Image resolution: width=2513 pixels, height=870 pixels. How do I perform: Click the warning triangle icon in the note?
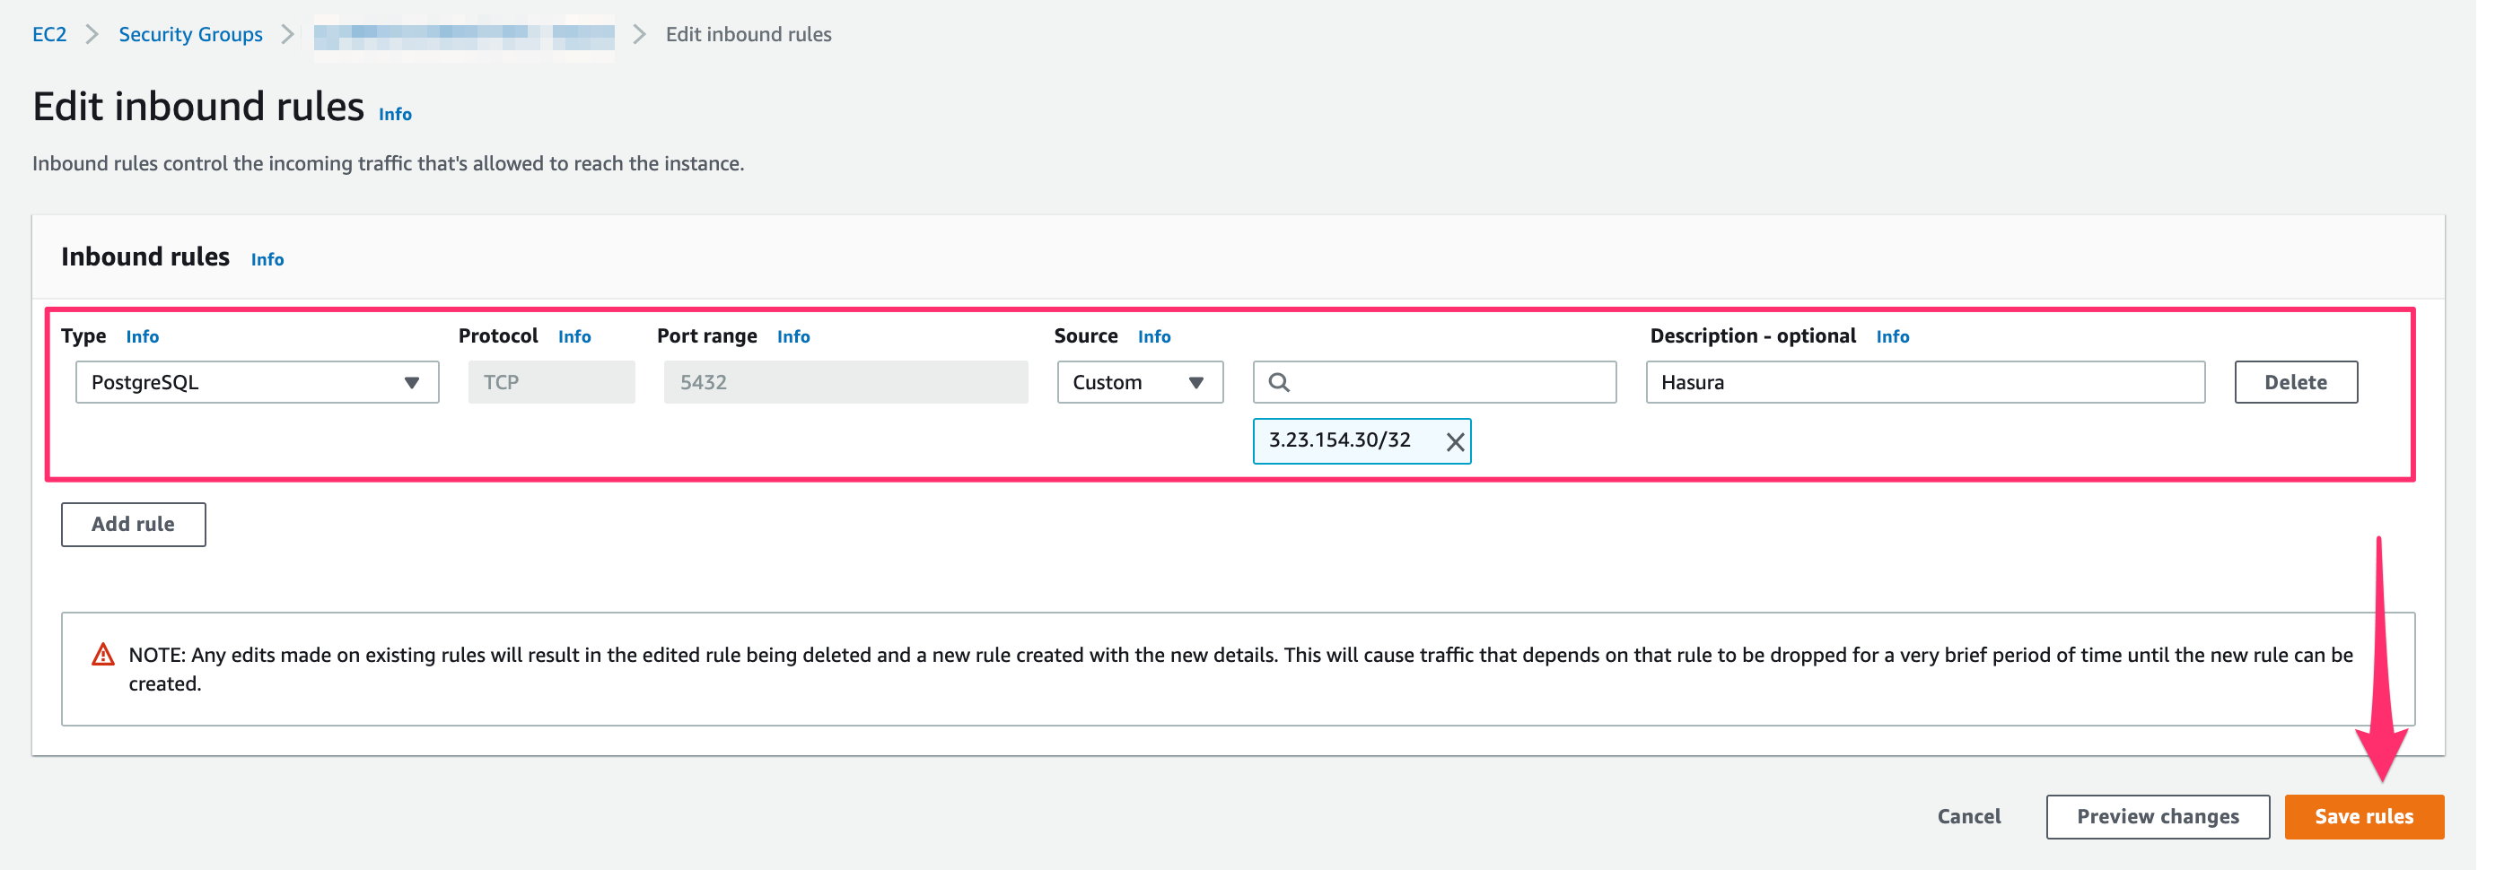coord(102,656)
